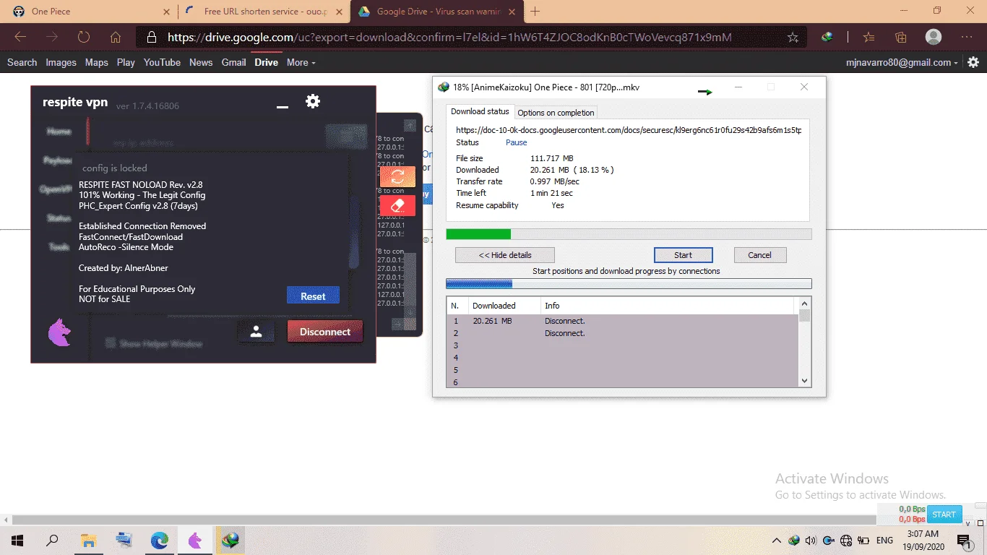Open the Favorites list icon
This screenshot has width=987, height=555.
point(869,37)
